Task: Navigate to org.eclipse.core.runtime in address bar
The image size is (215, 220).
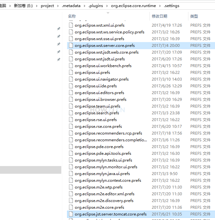Action: click(133, 6)
